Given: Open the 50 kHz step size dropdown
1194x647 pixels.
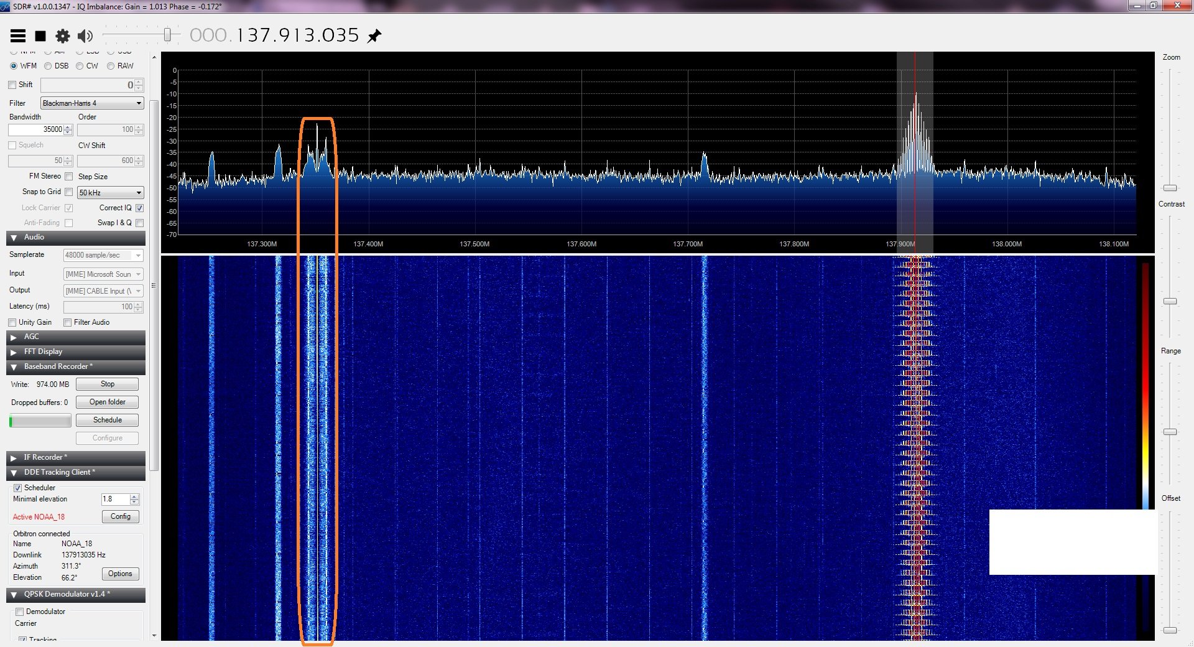Looking at the screenshot, I should (x=111, y=193).
